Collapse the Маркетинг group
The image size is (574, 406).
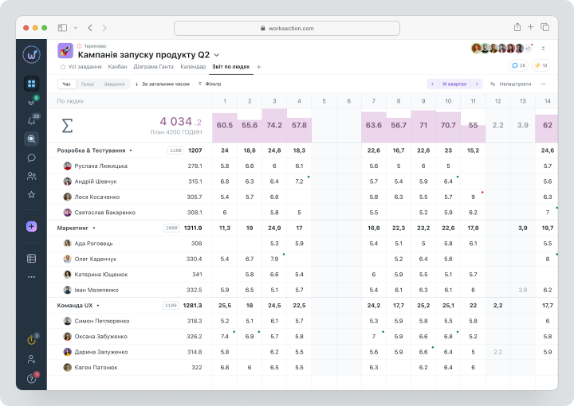[94, 228]
